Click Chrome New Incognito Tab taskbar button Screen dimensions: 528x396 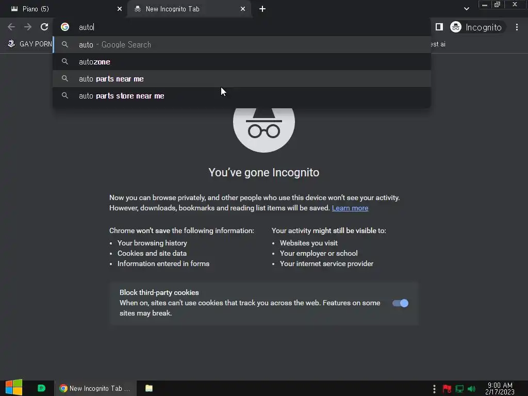click(x=95, y=388)
